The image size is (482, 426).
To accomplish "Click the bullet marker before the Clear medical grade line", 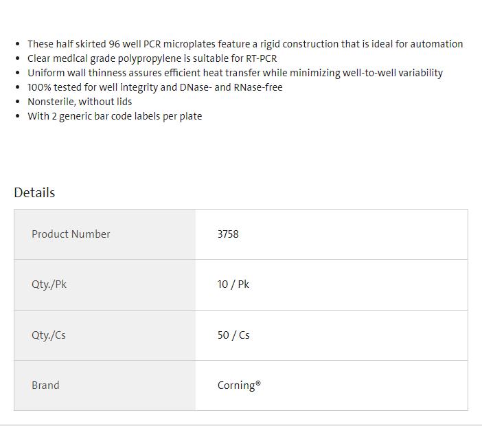I will 18,58.
